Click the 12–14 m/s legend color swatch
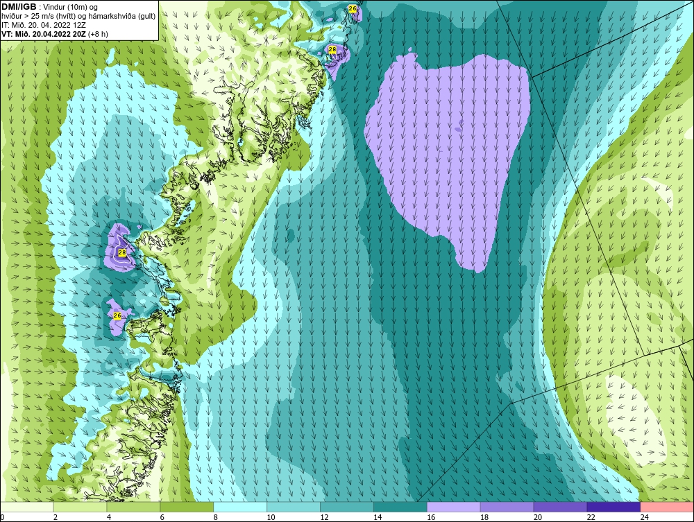This screenshot has height=522, width=694. coord(347,507)
